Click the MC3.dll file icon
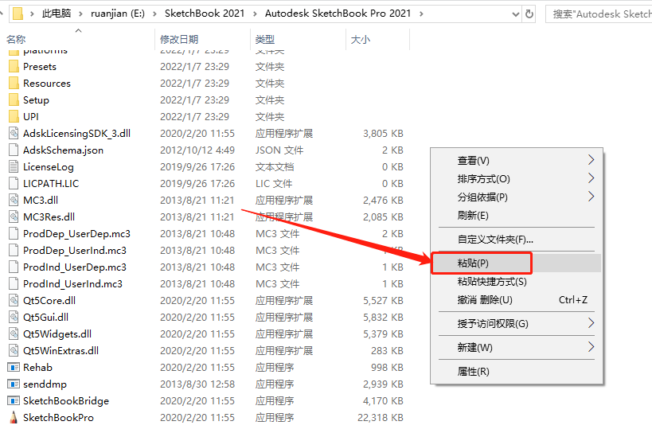Screen dimensions: 652x433 click(x=14, y=200)
